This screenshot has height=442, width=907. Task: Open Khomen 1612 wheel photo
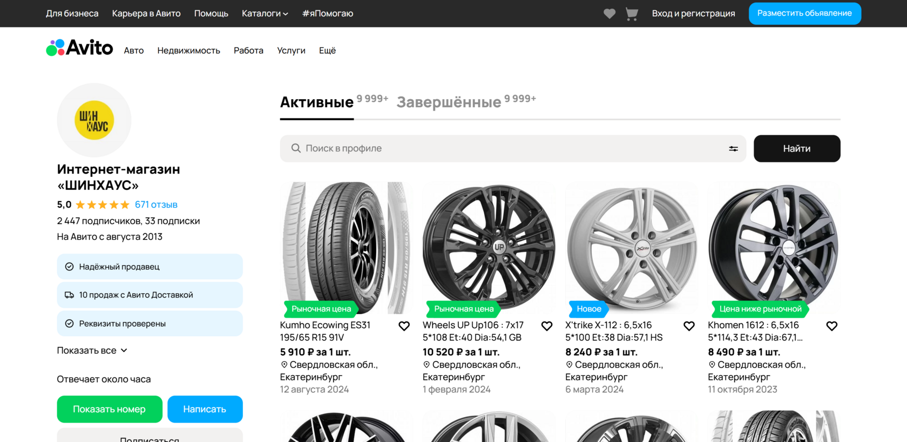[x=774, y=248]
